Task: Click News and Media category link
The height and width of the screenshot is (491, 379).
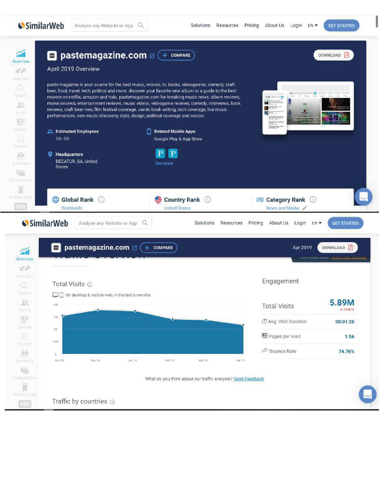Action: pyautogui.click(x=283, y=208)
